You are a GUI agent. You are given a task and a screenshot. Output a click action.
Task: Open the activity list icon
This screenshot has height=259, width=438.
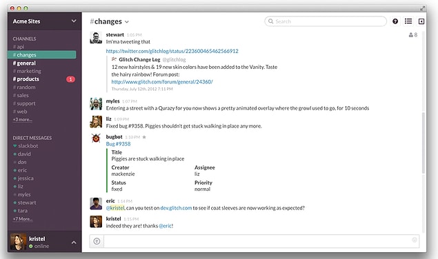click(x=408, y=21)
